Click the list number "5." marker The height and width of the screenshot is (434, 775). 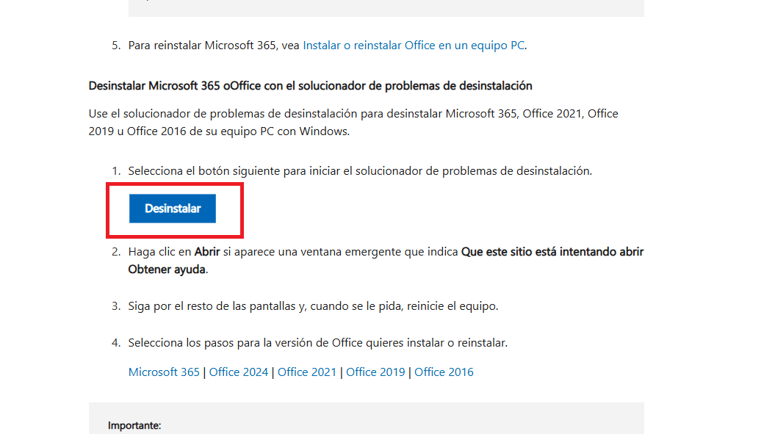(116, 46)
